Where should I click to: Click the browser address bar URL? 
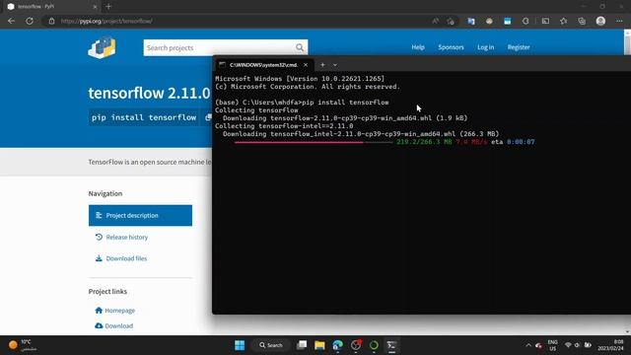tap(106, 21)
